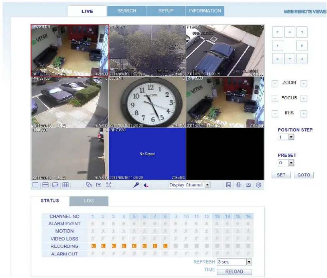Image resolution: width=327 pixels, height=278 pixels.
Task: Open the REFRESH interval dropdown
Action: point(234,262)
